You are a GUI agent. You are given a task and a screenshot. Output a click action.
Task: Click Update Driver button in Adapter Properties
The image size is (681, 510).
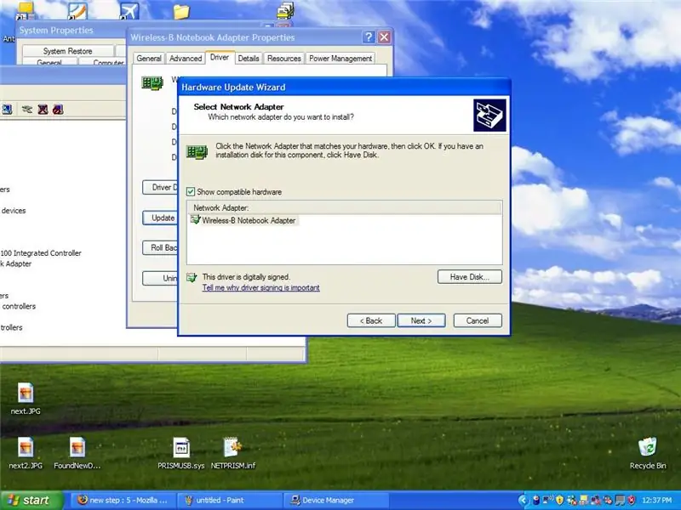[160, 218]
